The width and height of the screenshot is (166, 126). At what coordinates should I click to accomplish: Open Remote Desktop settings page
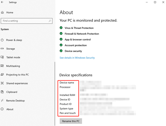point(16,101)
